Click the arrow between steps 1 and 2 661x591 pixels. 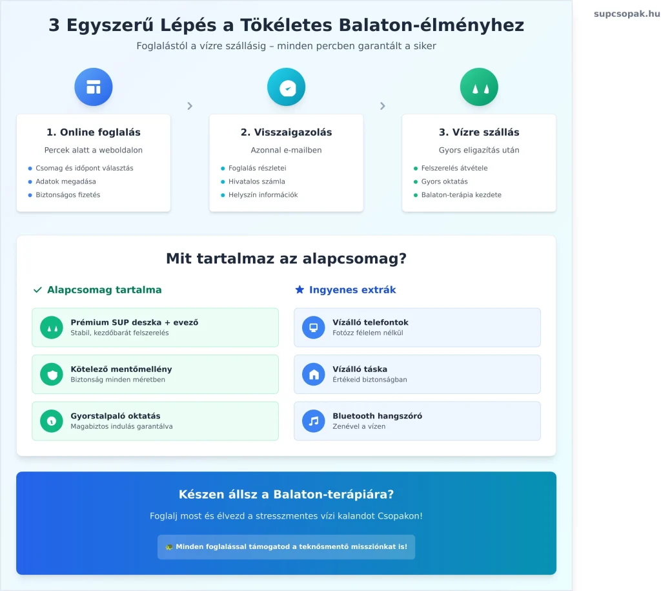pos(190,106)
